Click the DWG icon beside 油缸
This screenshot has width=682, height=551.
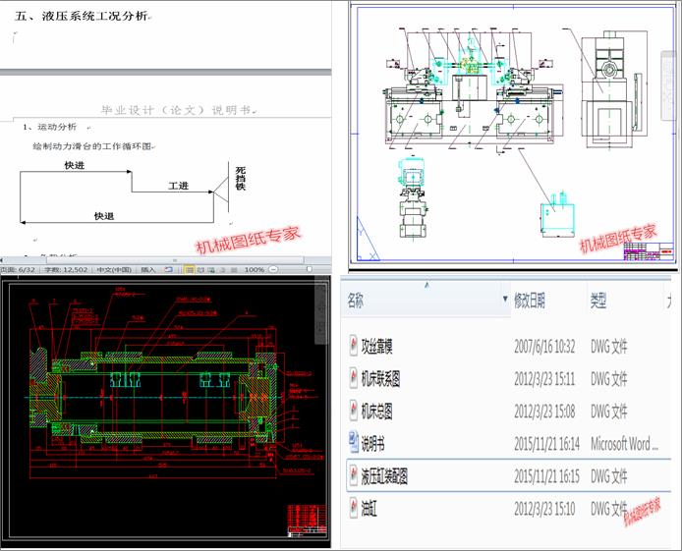(x=353, y=508)
